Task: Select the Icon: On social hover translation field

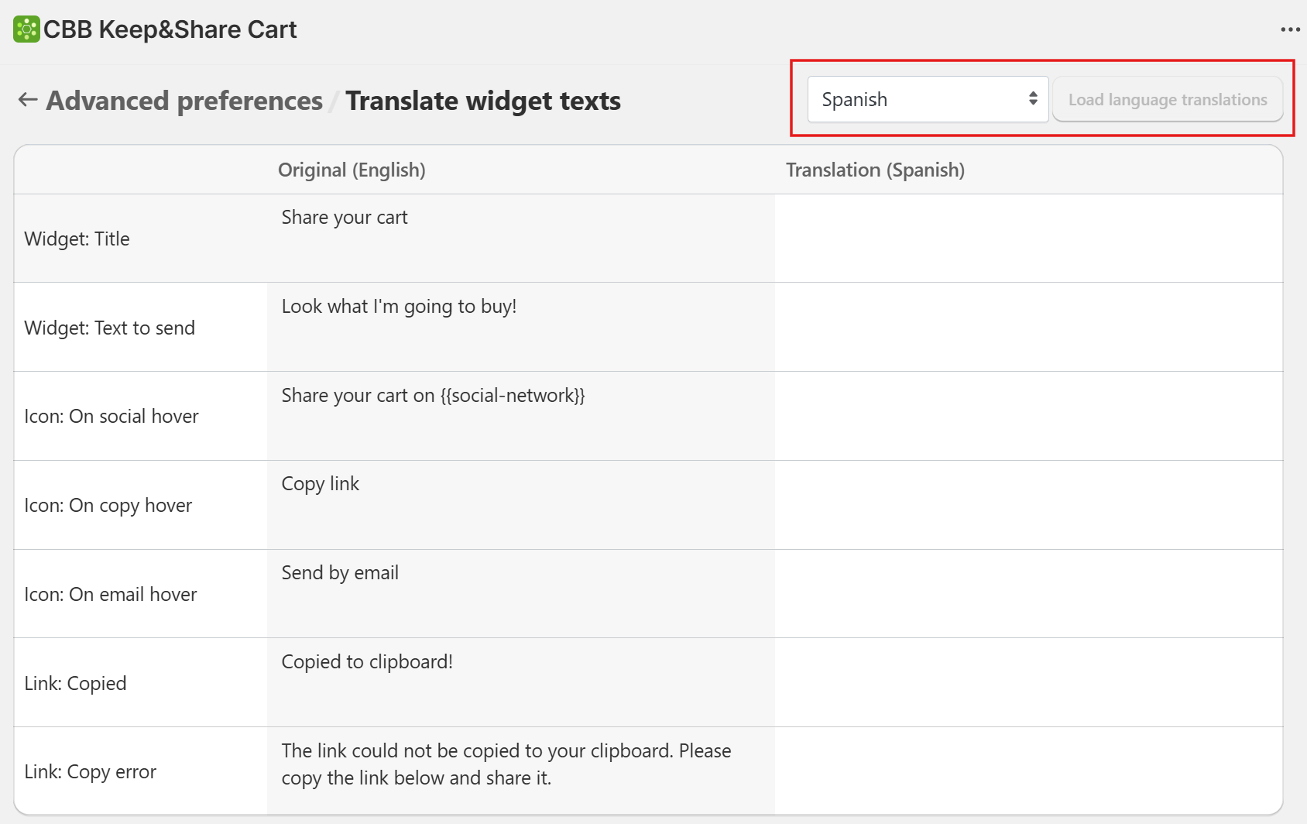Action: 1028,416
